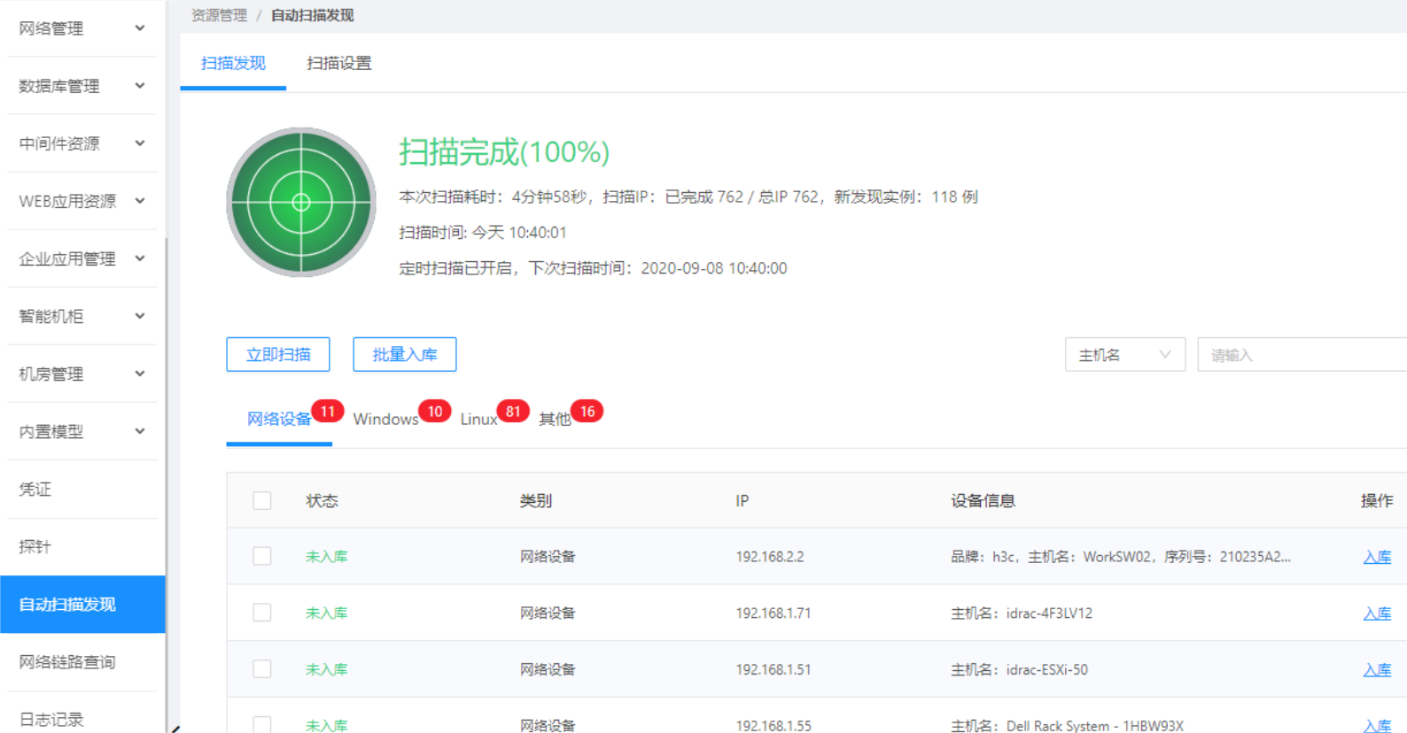This screenshot has height=733, width=1407.
Task: Click the green radar scan icon
Action: click(301, 202)
